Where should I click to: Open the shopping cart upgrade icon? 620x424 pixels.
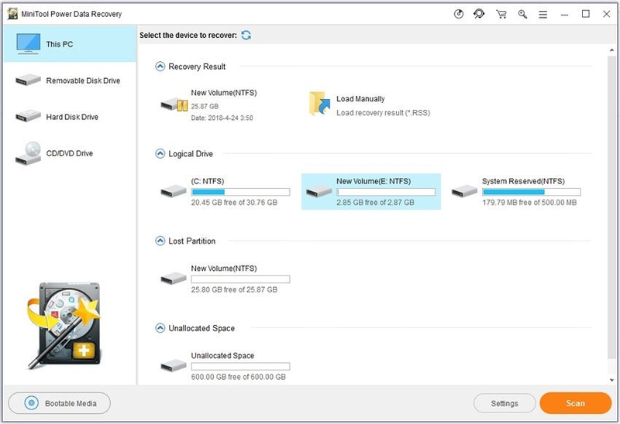[x=501, y=14]
